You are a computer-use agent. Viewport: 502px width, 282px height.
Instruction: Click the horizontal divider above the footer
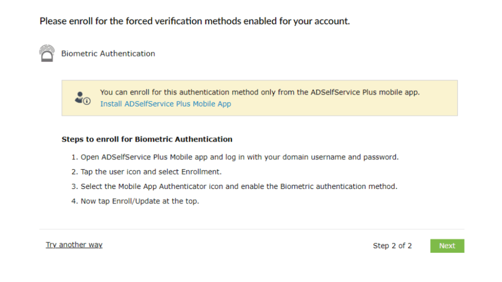pos(252,229)
